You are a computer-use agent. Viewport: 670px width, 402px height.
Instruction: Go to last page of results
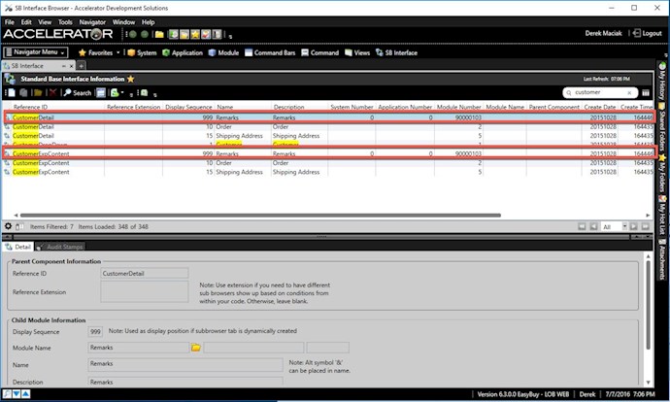[645, 226]
